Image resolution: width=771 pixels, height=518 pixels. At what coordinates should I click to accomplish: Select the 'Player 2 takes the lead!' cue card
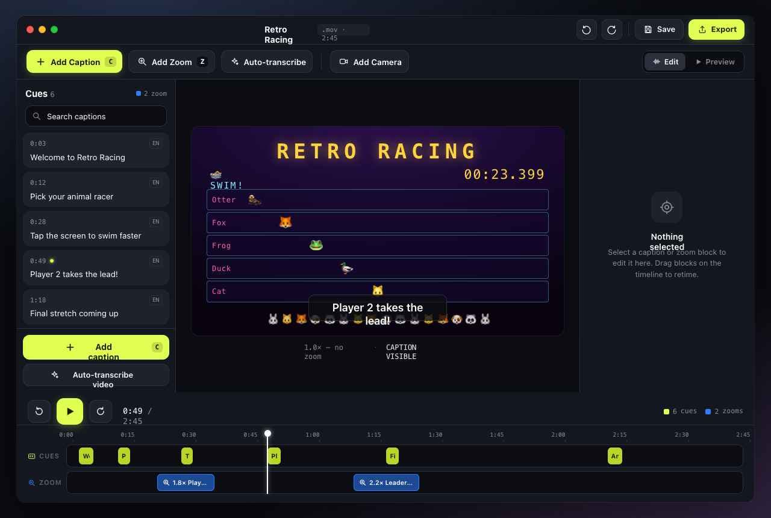pyautogui.click(x=96, y=267)
